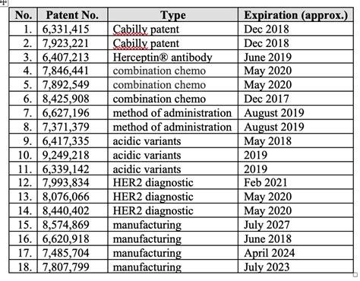Viewport: 360px width, 281px height.
Task: Click the 'July 2023' expiration cell
Action: click(295, 267)
